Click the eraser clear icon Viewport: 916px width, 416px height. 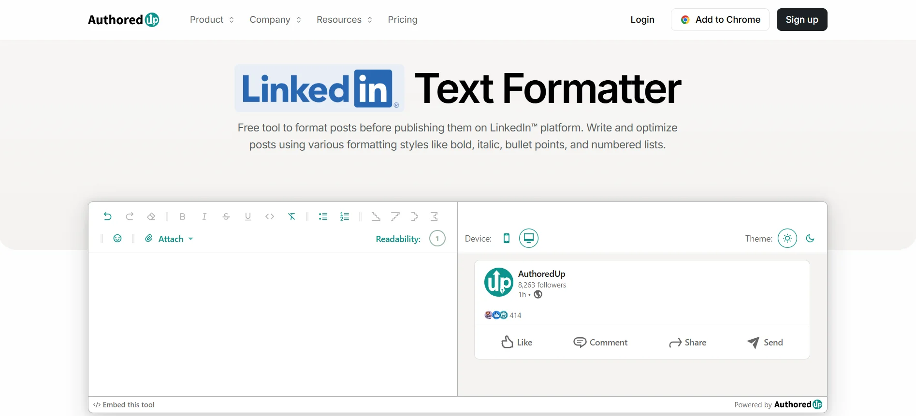pyautogui.click(x=151, y=216)
